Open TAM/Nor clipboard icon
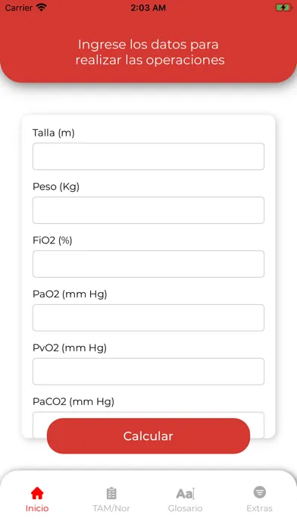Screen dimensions: 297x528 (111, 493)
